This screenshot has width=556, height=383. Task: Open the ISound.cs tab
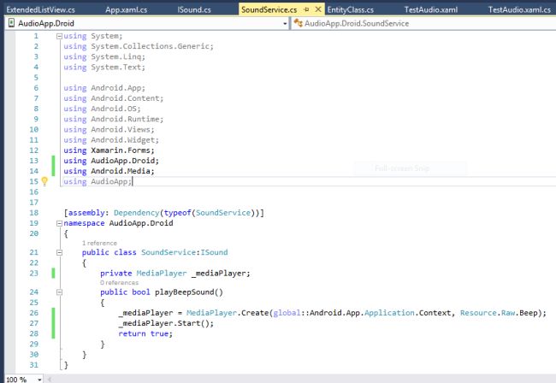tap(194, 9)
